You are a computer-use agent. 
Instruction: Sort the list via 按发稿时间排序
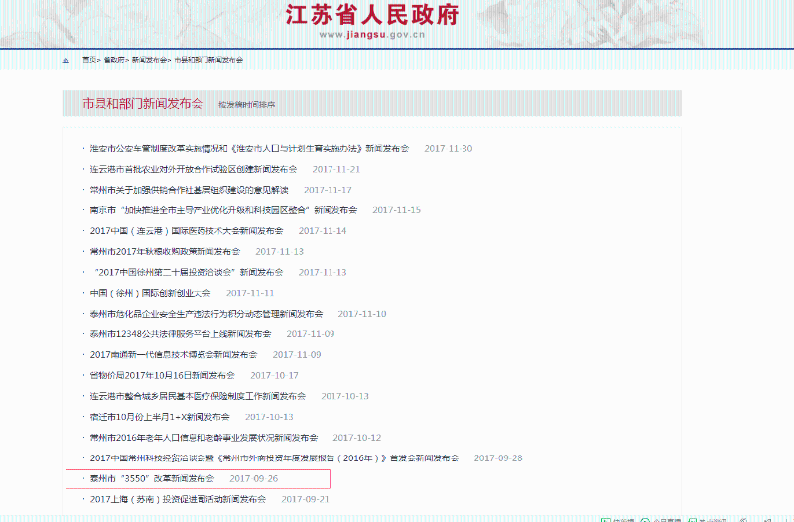[247, 104]
